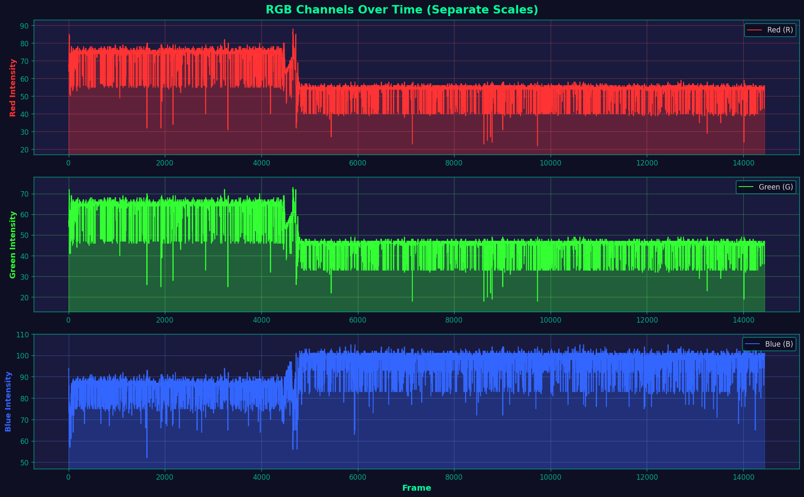Click the 2000 frame tick under the blue plot
This screenshot has width=804, height=497.
click(165, 477)
